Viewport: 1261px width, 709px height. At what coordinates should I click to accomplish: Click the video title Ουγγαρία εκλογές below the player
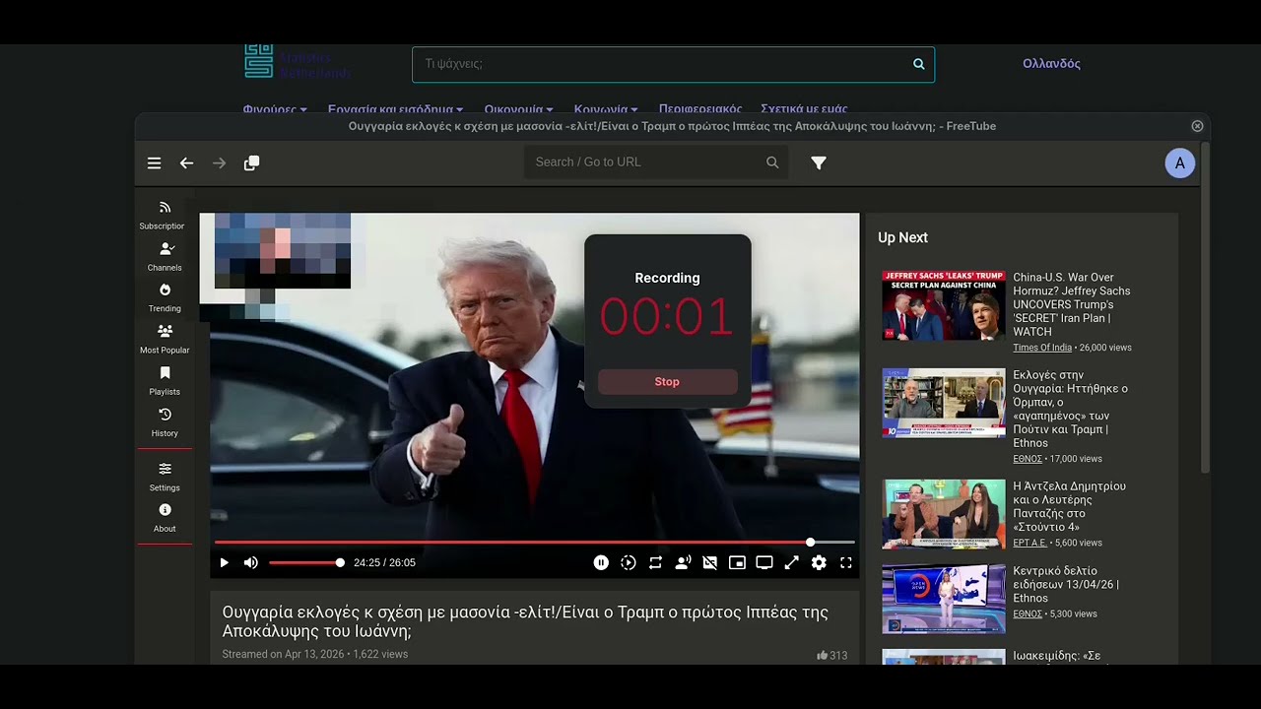525,621
